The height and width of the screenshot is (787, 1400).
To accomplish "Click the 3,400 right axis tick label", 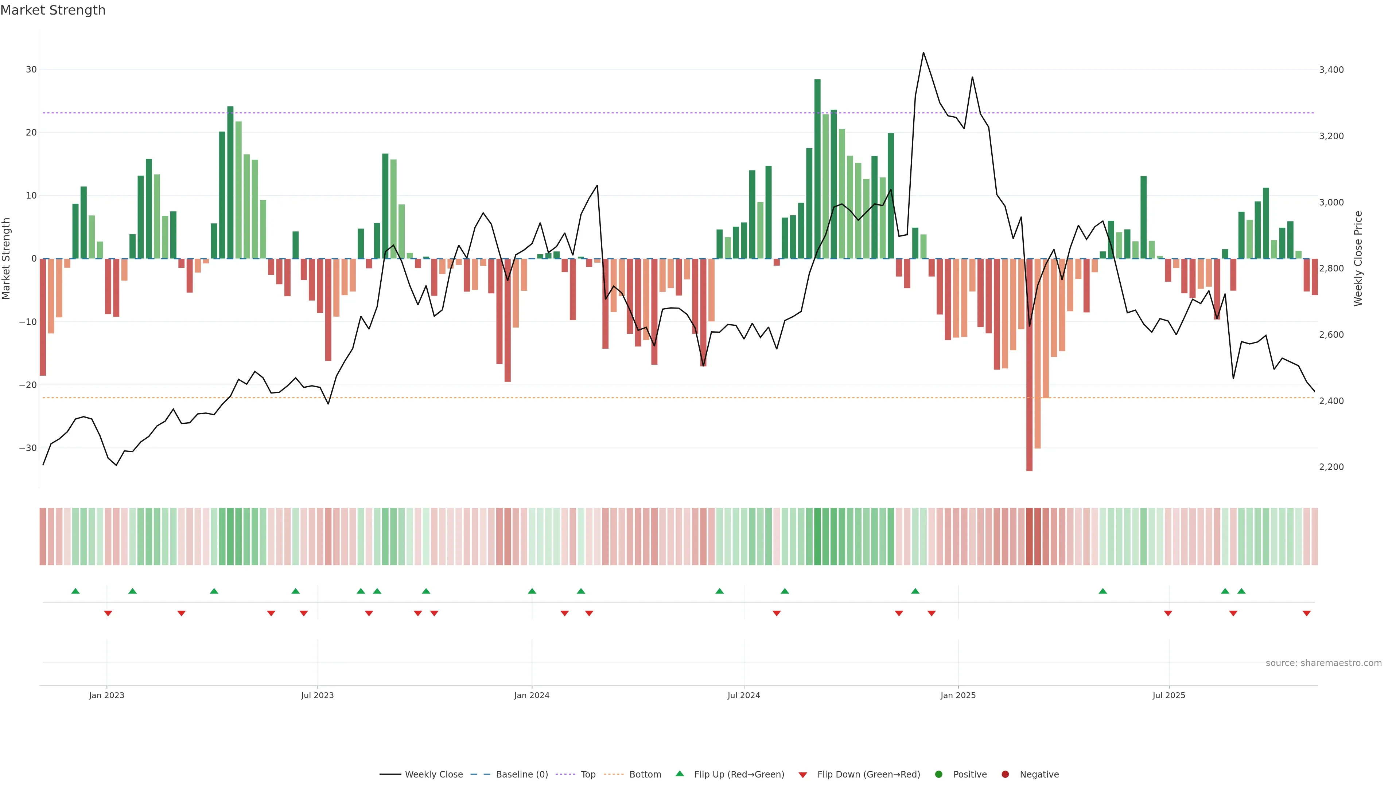I will (1331, 70).
